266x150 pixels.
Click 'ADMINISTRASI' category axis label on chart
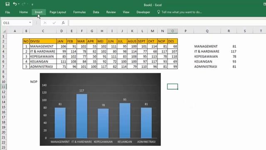[x=146, y=142]
